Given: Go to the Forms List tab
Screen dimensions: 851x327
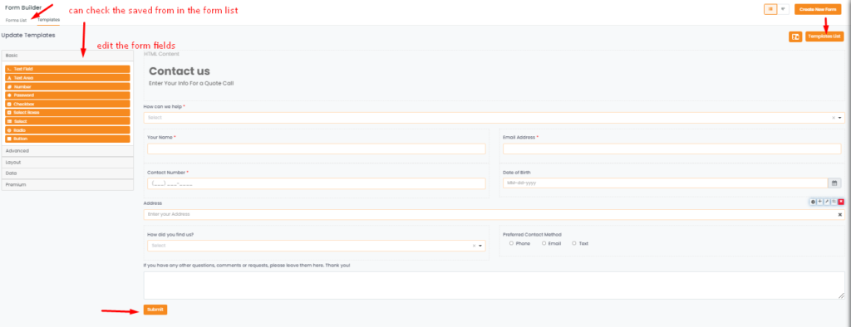Looking at the screenshot, I should coord(16,20).
